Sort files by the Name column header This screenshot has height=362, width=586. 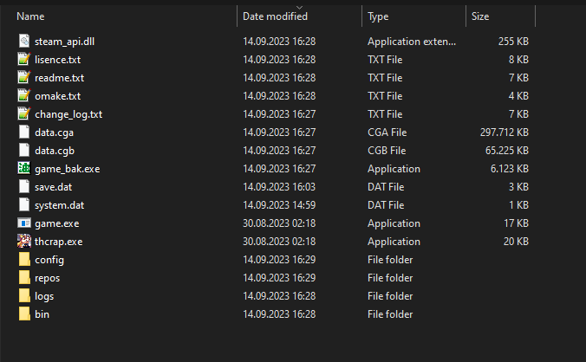tap(31, 16)
